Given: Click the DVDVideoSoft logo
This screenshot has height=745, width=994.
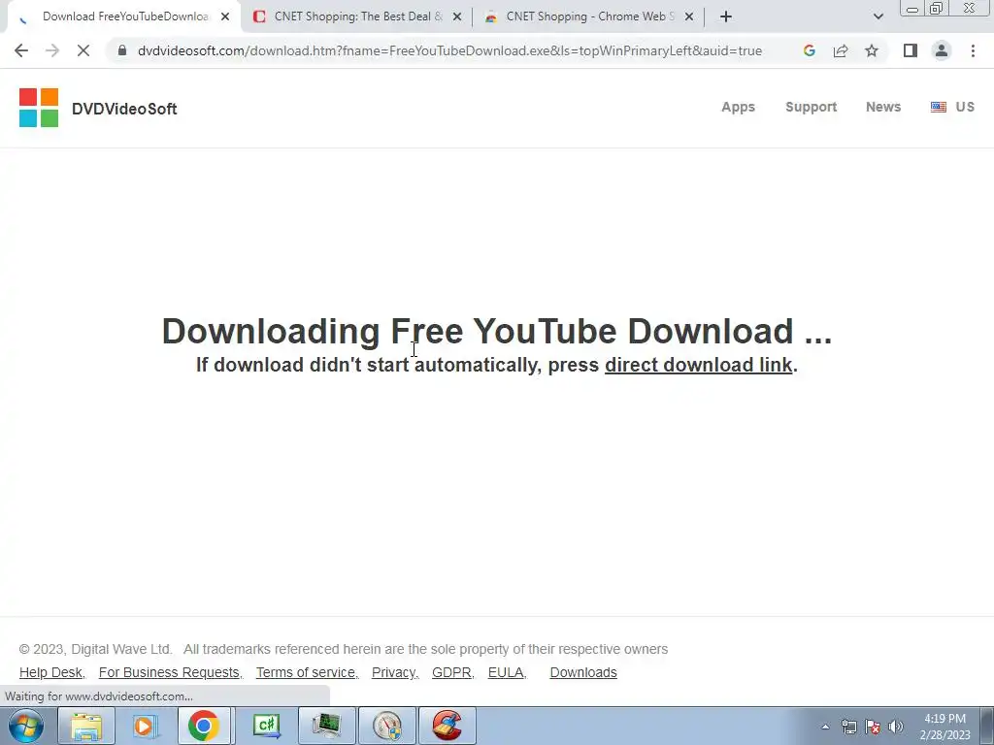Looking at the screenshot, I should (39, 108).
